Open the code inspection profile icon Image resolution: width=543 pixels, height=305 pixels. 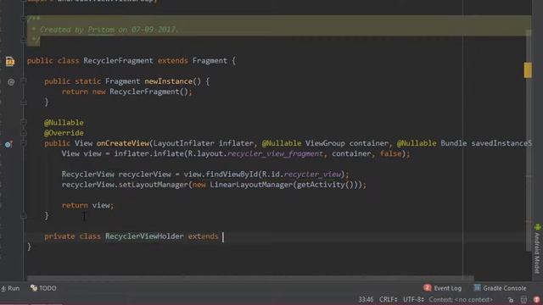(x=523, y=300)
